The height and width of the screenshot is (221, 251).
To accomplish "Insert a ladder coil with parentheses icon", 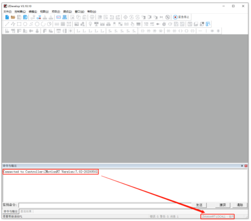I will tap(180, 31).
